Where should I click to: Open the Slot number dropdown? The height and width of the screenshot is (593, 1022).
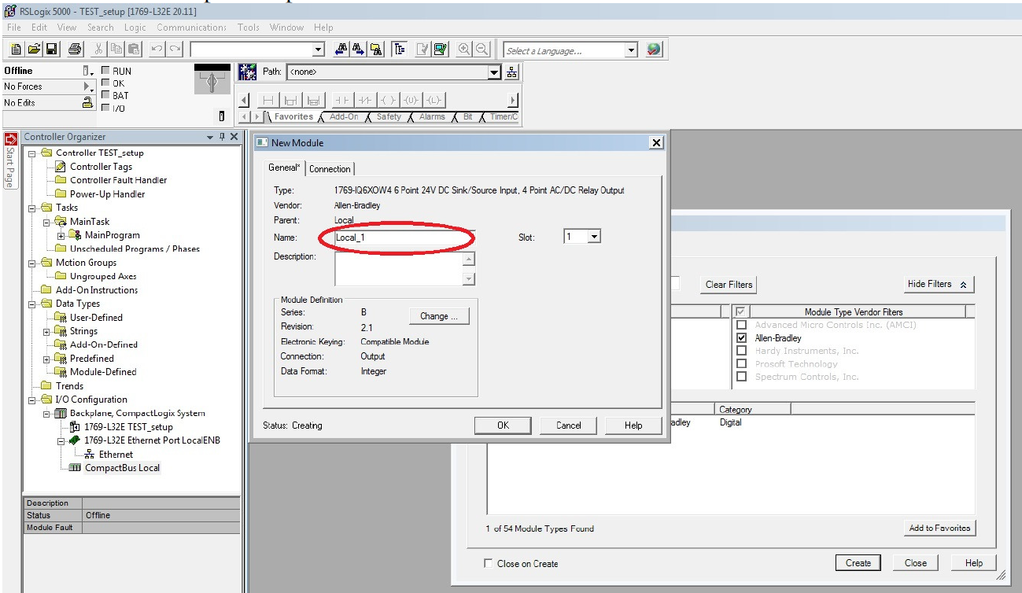point(594,237)
